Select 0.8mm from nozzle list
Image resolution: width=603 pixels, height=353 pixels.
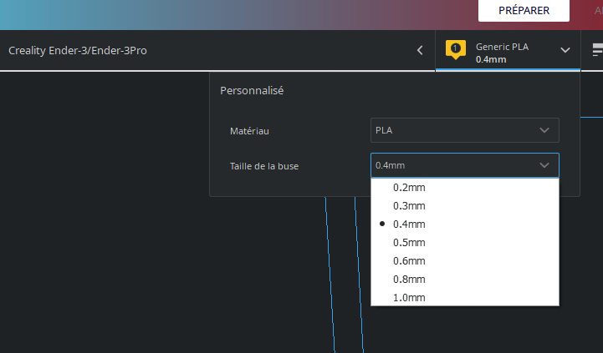point(409,280)
